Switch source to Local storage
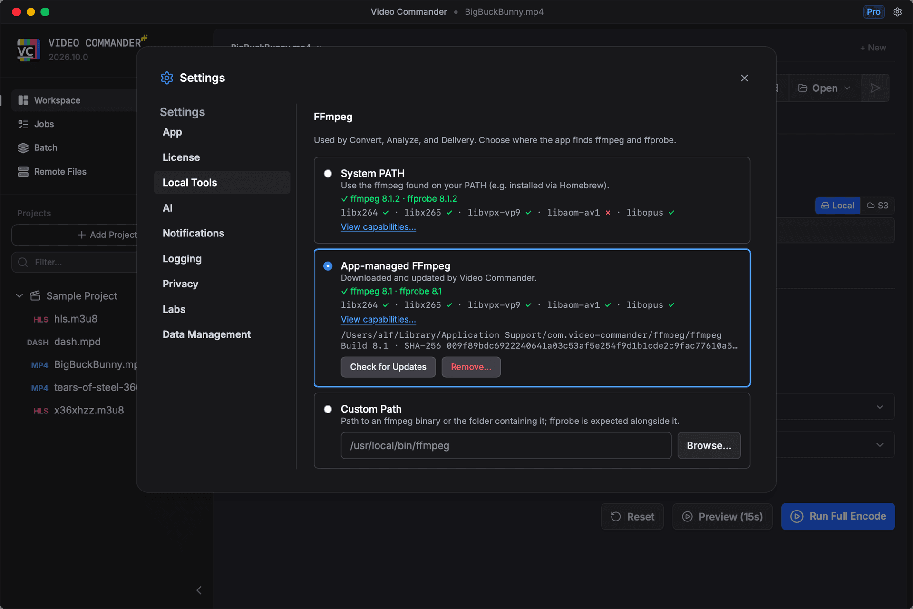Screen dimensions: 913x609 coord(837,206)
